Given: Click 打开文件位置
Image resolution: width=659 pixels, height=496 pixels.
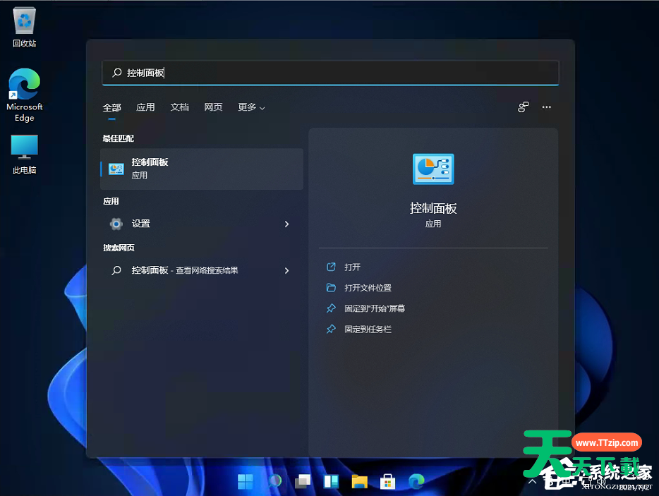Looking at the screenshot, I should tap(368, 288).
